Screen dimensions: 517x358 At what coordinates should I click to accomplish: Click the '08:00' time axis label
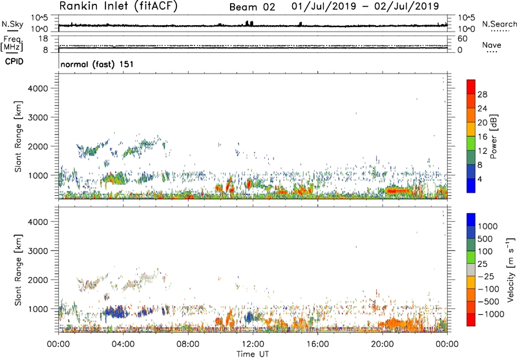tap(188, 344)
